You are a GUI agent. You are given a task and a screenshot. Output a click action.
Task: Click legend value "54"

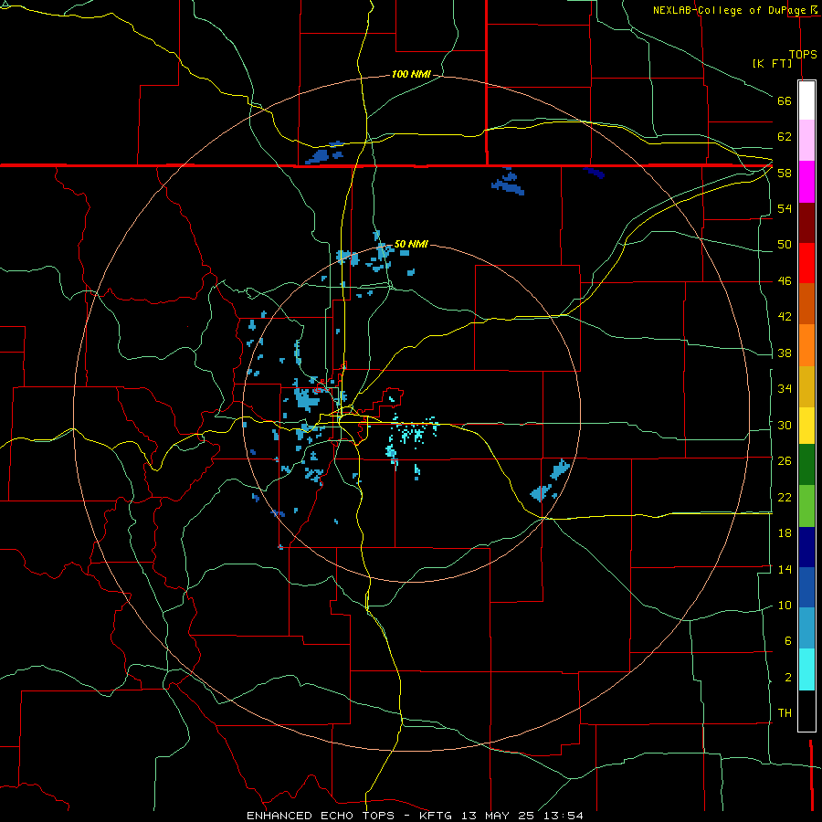pos(785,208)
